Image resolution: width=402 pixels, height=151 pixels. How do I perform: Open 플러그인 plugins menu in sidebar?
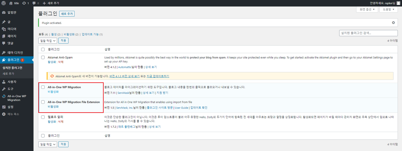(x=17, y=60)
